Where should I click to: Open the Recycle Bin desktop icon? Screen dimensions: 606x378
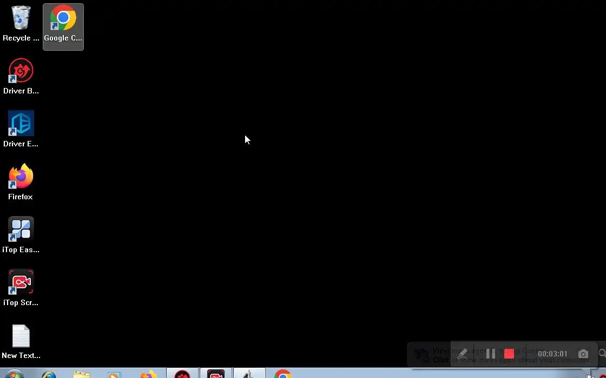[x=21, y=24]
